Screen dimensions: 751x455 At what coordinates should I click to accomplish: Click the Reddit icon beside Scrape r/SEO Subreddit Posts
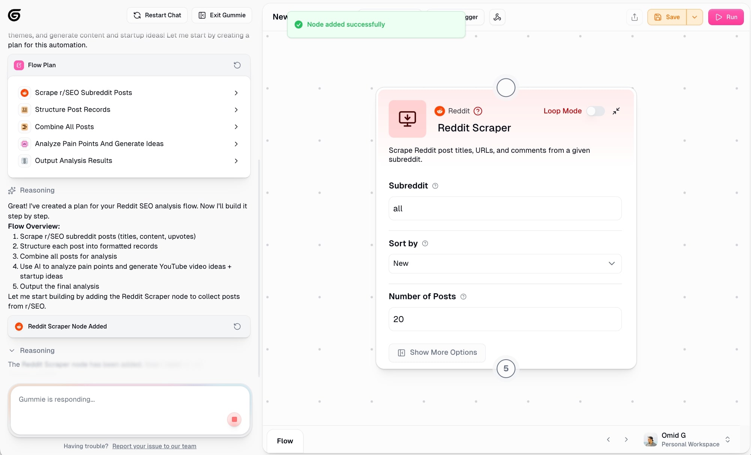(24, 93)
